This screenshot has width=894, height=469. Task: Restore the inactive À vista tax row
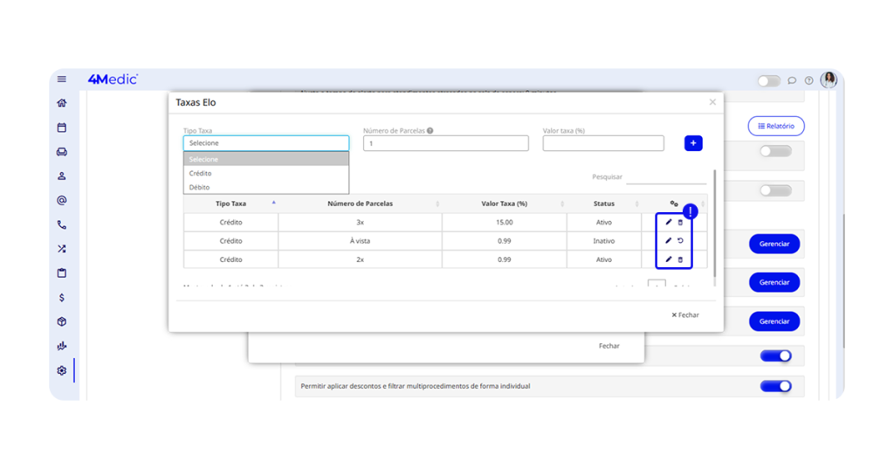(681, 241)
